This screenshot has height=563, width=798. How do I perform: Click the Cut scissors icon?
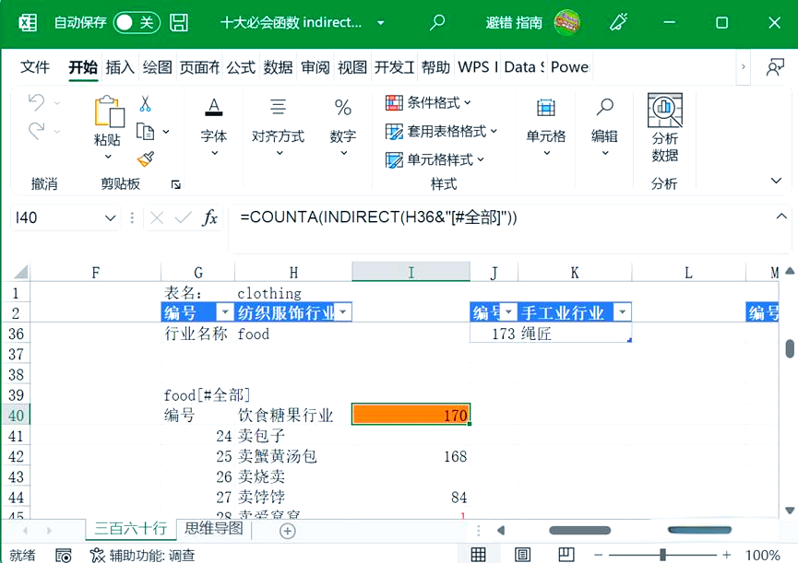145,103
